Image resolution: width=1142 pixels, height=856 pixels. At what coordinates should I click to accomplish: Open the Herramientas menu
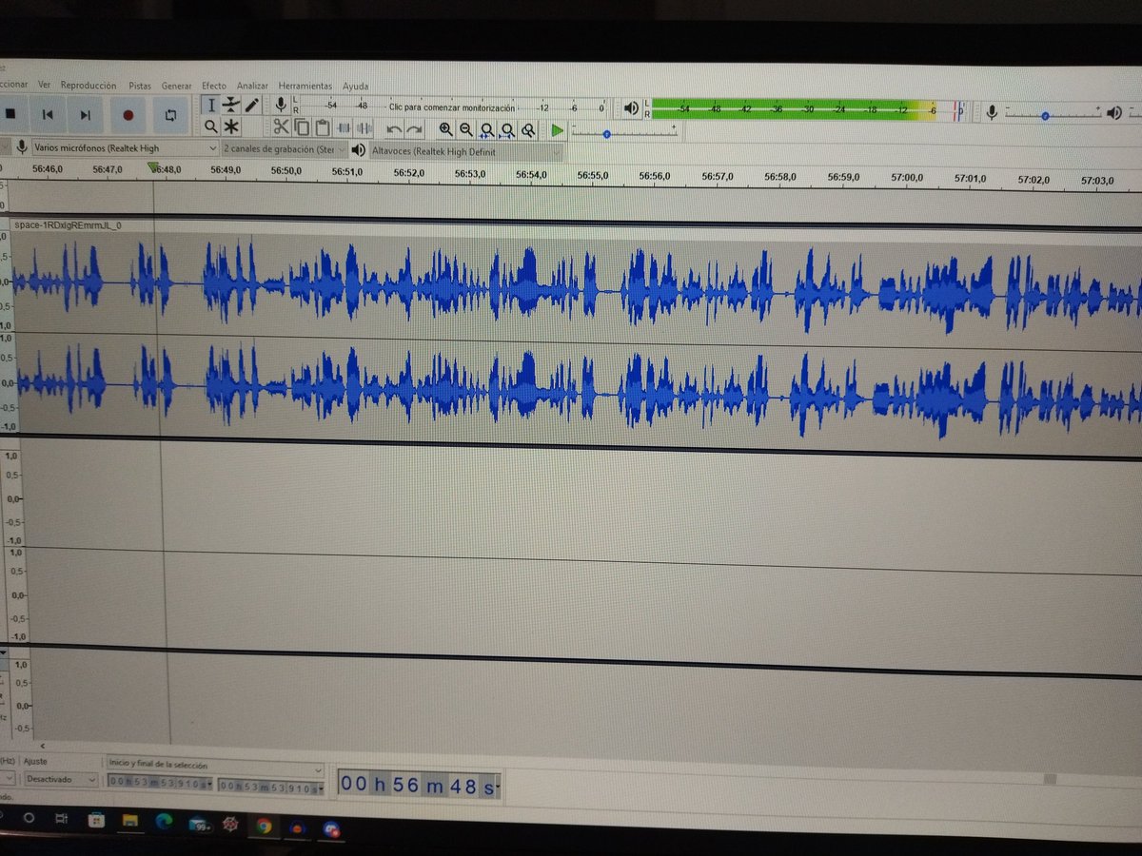305,86
